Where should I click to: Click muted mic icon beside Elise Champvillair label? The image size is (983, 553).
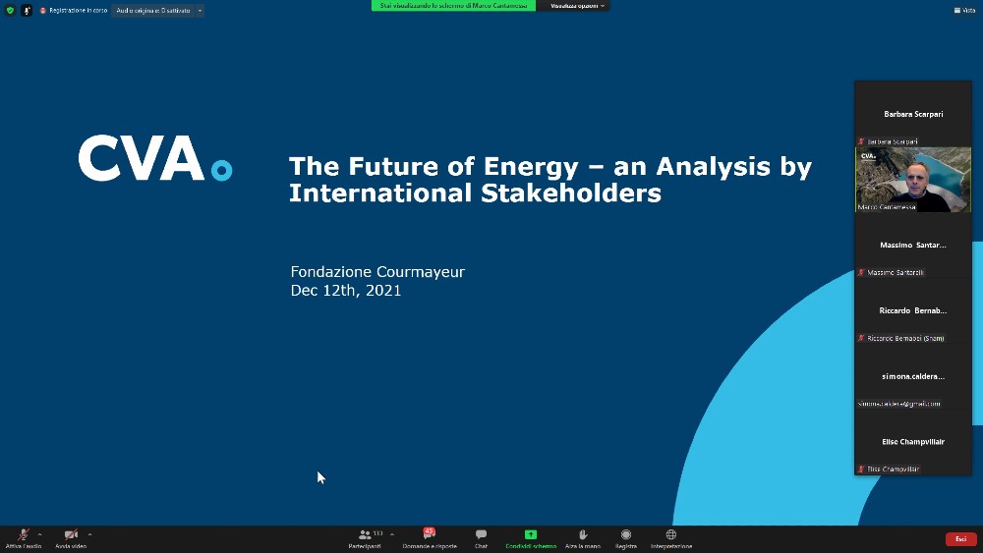pyautogui.click(x=861, y=470)
